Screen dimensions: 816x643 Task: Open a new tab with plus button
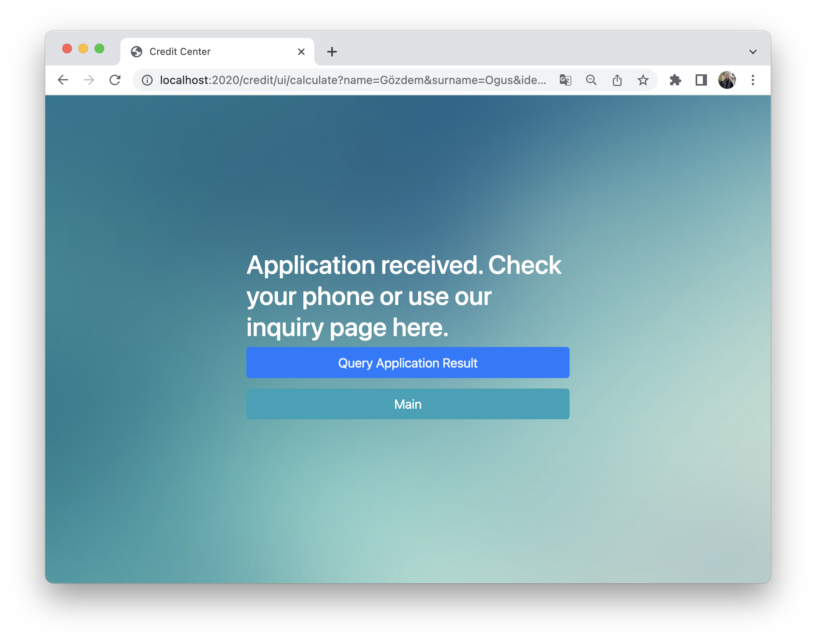coord(332,52)
